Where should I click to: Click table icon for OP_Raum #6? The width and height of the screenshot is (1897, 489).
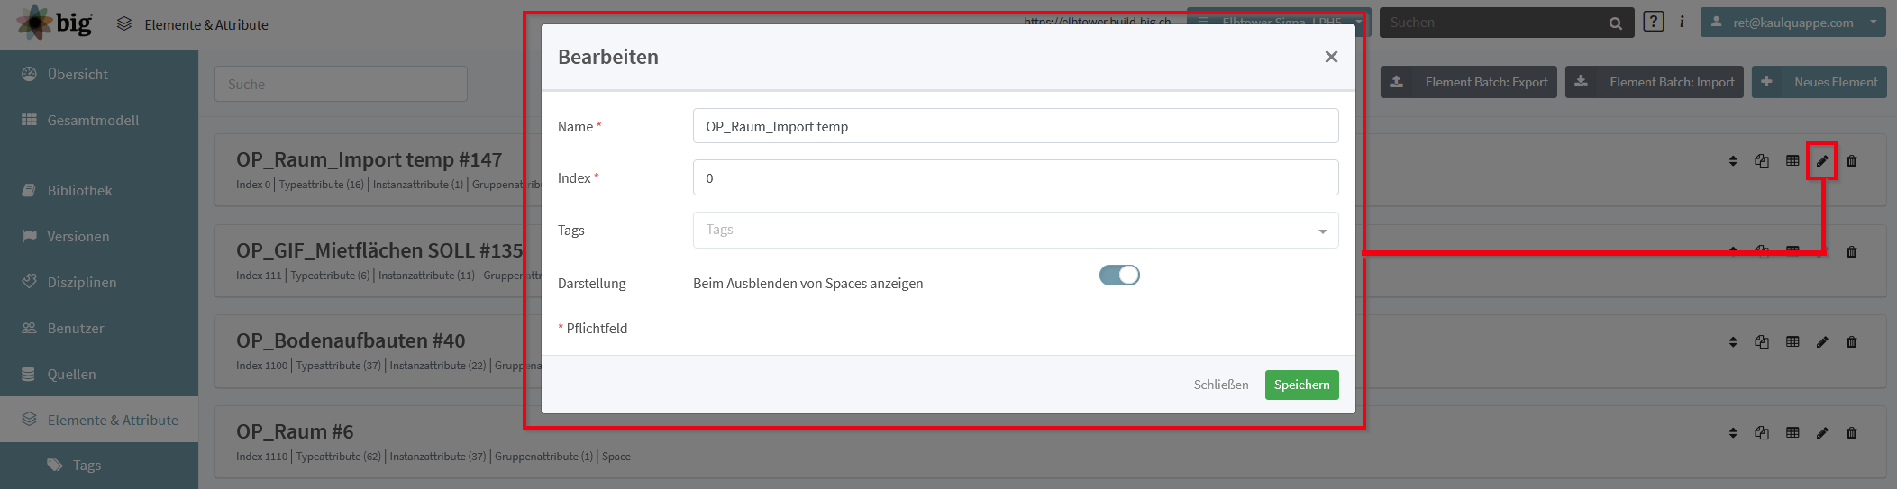click(1792, 433)
